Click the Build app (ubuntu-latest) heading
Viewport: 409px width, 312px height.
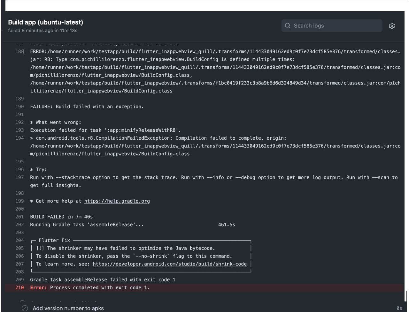point(45,22)
